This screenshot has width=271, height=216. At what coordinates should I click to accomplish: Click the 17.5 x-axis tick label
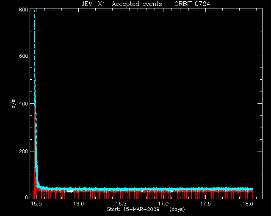click(205, 204)
